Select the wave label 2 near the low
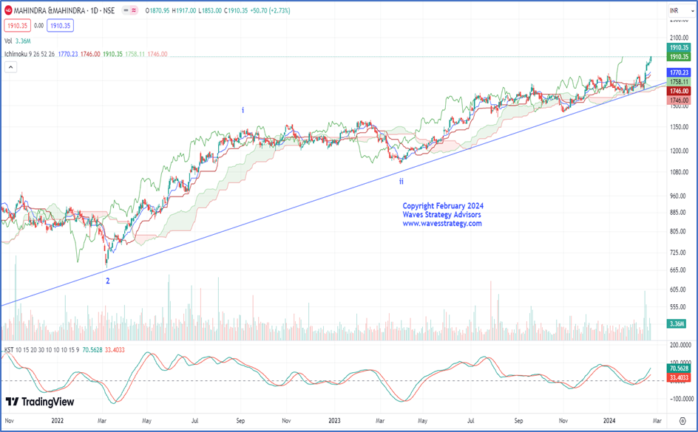 coord(108,281)
